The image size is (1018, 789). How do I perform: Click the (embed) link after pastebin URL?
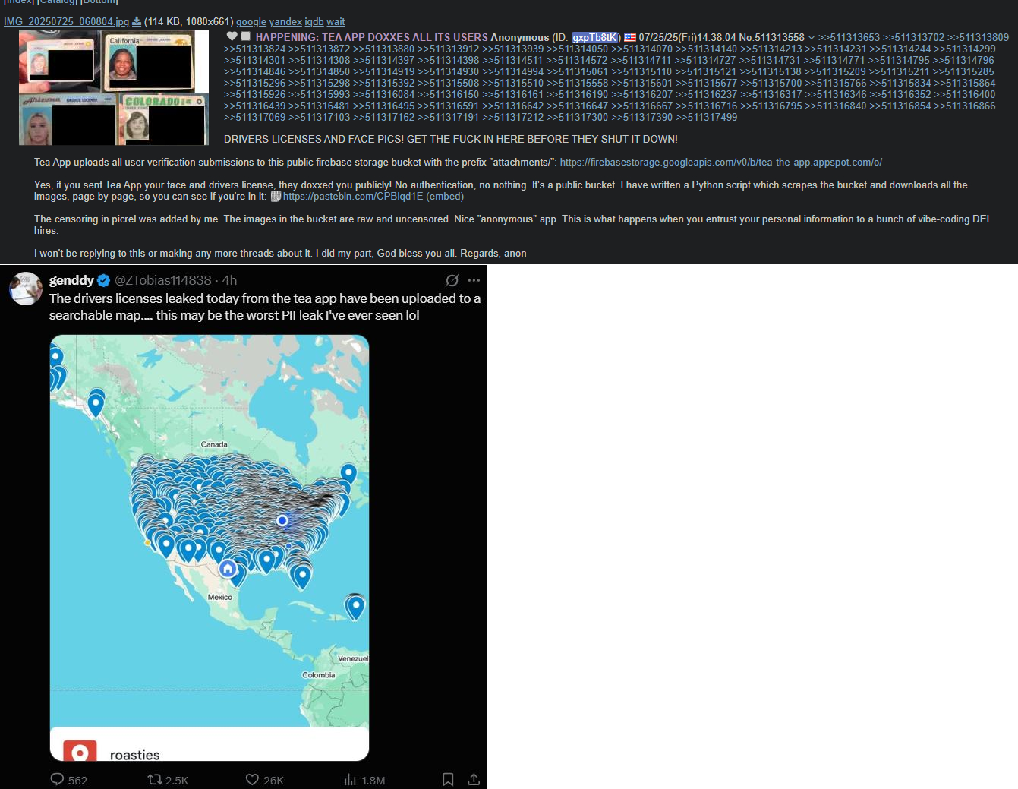pos(445,196)
